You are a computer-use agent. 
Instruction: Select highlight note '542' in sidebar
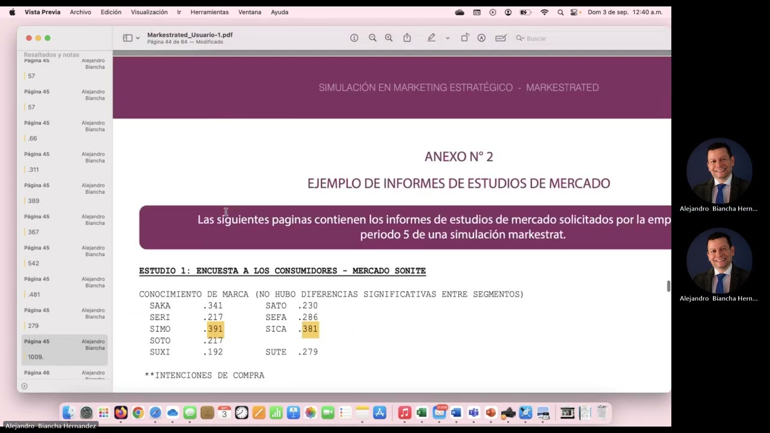64,257
